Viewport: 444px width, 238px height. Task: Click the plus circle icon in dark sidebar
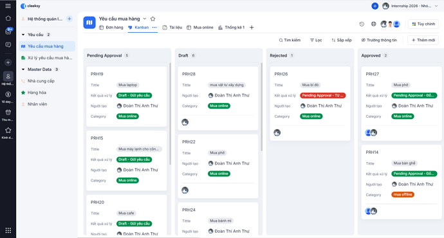pyautogui.click(x=8, y=62)
